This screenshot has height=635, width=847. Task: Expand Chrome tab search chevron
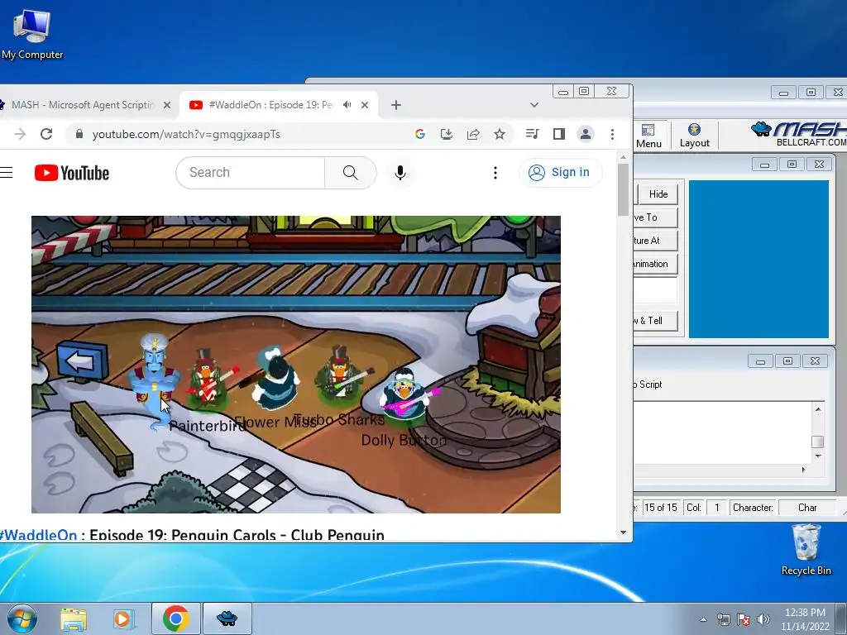click(x=534, y=105)
